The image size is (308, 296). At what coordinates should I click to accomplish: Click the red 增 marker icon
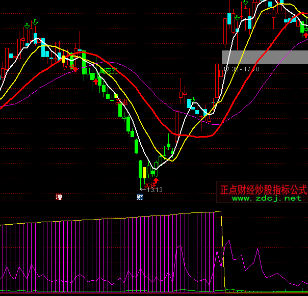click(x=59, y=197)
